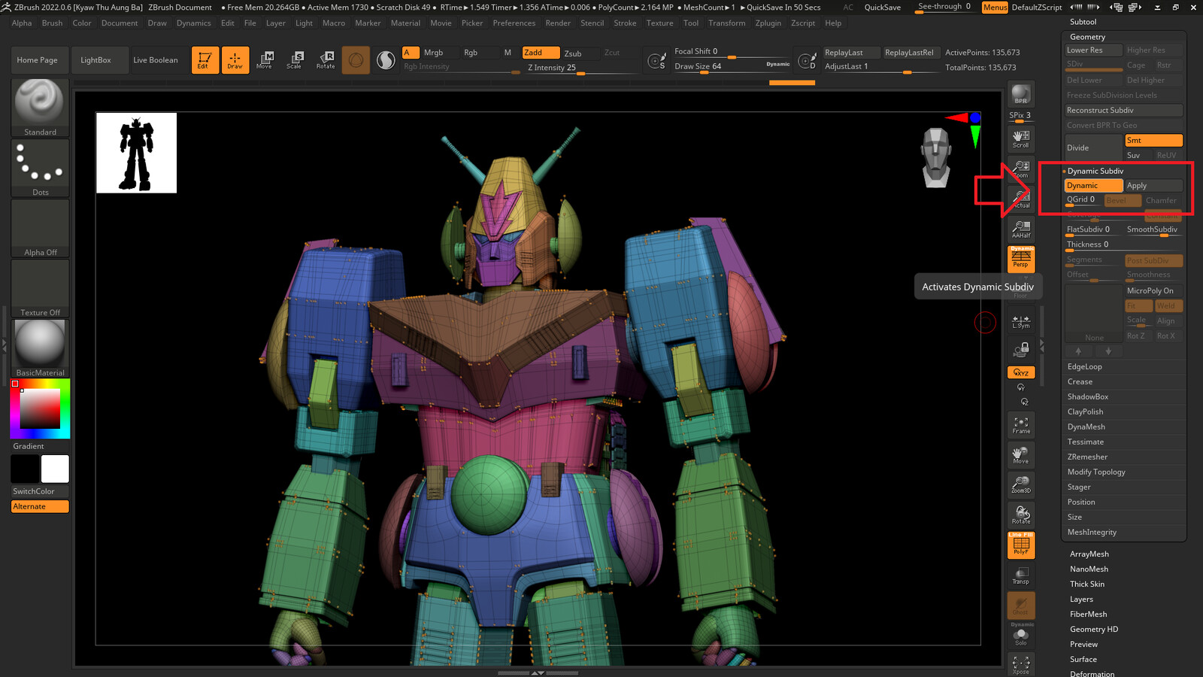
Task: Toggle the Alternate color button
Action: (40, 507)
